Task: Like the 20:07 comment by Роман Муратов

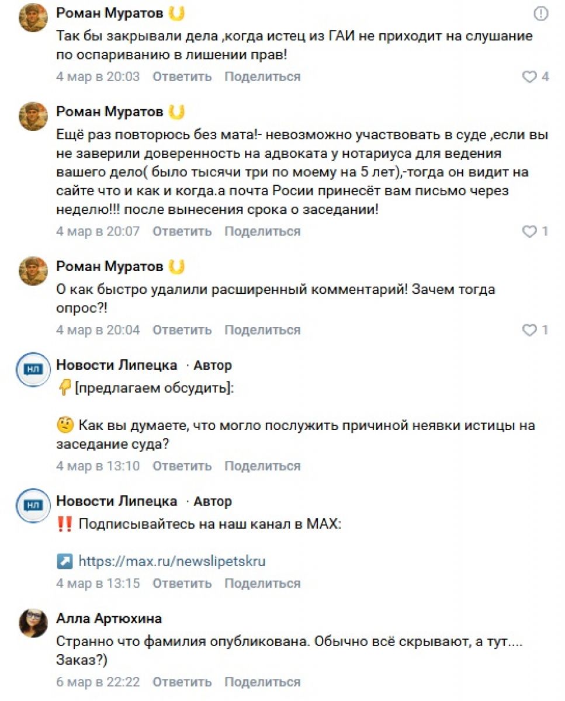Action: point(529,231)
